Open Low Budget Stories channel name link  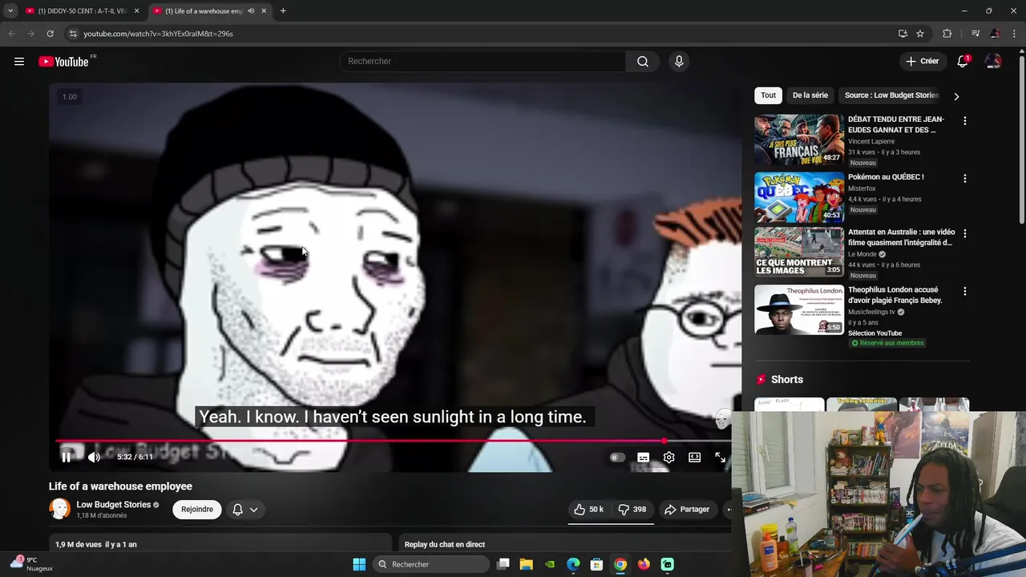(x=114, y=505)
